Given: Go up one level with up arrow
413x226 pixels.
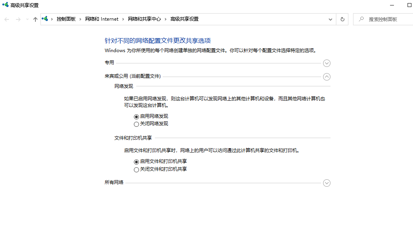Looking at the screenshot, I should tap(35, 19).
